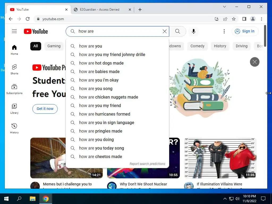The image size is (272, 204).
Task: Select the All filter chip
Action: pos(36,46)
